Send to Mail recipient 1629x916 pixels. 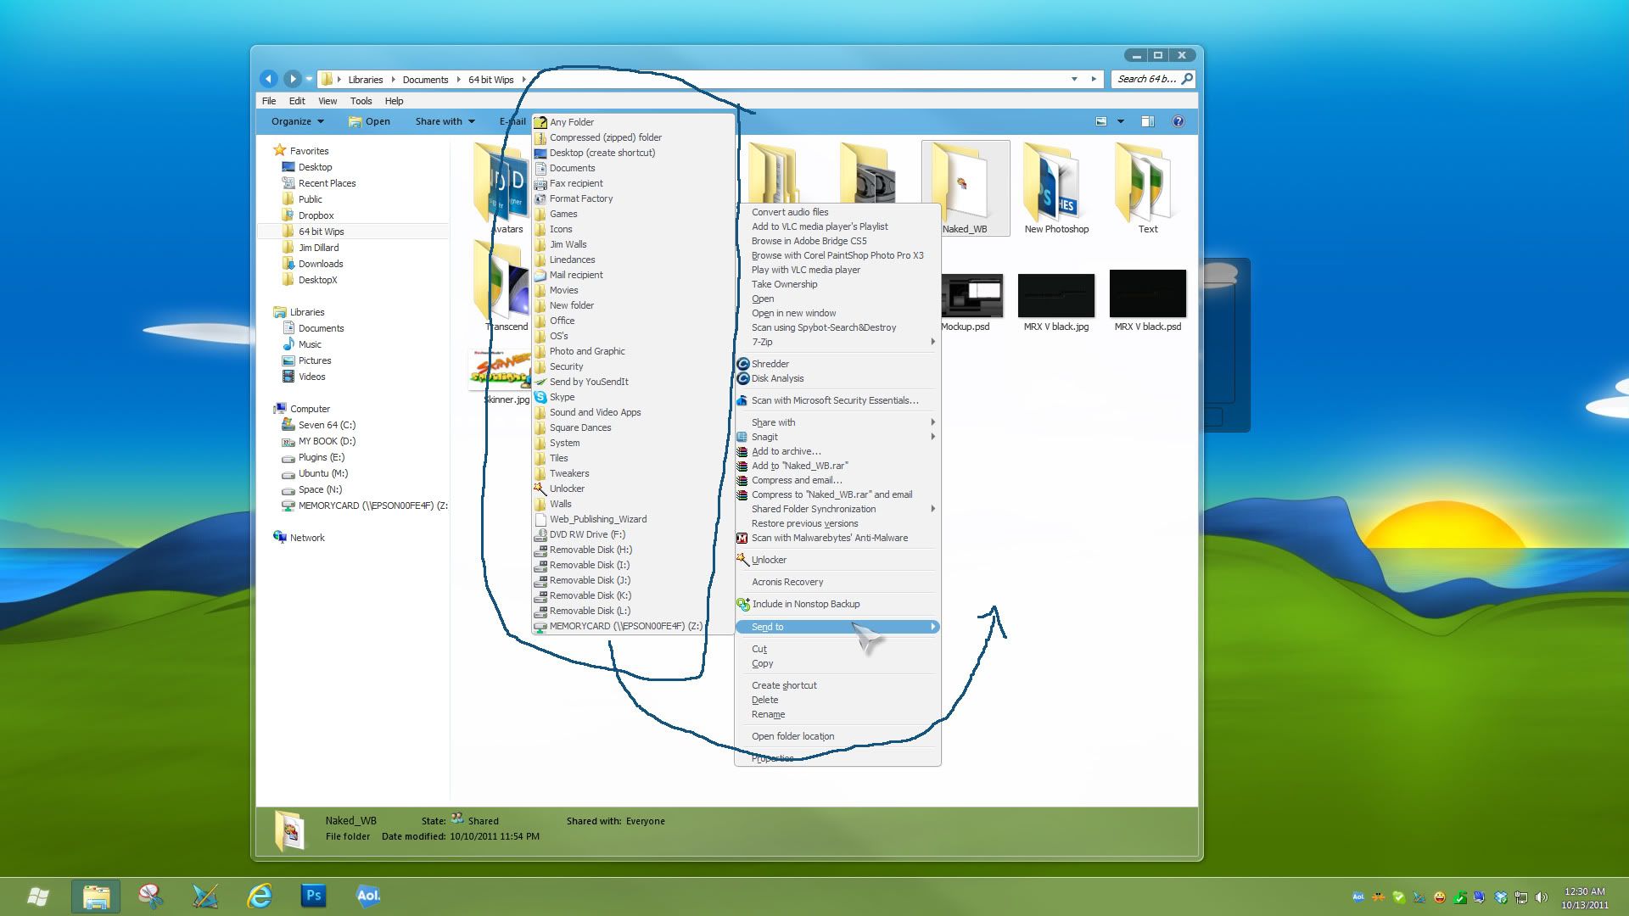(x=576, y=275)
